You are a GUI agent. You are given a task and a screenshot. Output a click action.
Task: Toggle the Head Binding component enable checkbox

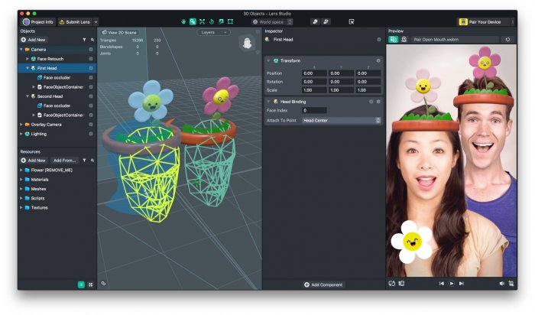[371, 101]
